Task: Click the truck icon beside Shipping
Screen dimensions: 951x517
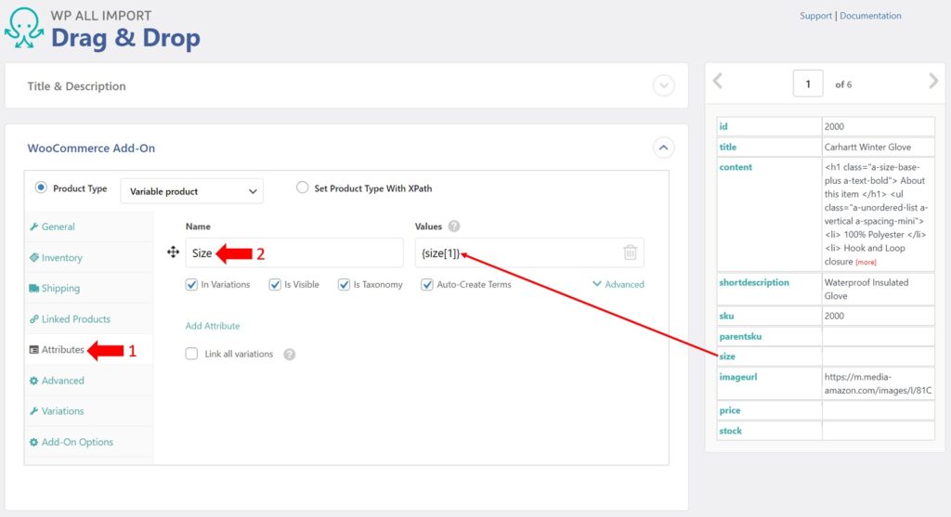Action: [34, 288]
